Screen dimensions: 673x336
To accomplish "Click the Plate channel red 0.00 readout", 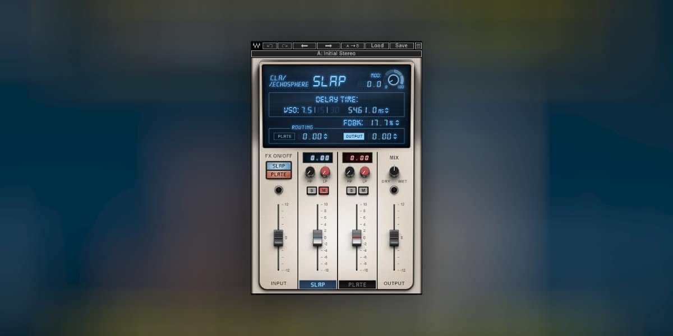I will 357,158.
